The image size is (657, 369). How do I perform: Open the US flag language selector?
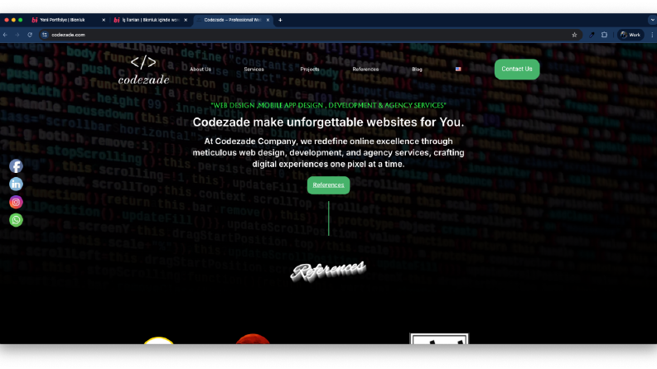click(x=458, y=69)
